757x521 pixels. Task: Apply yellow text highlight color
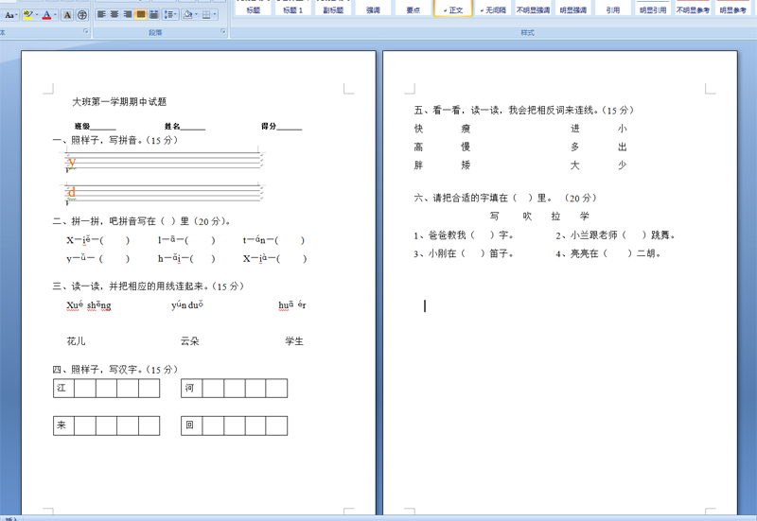point(28,15)
